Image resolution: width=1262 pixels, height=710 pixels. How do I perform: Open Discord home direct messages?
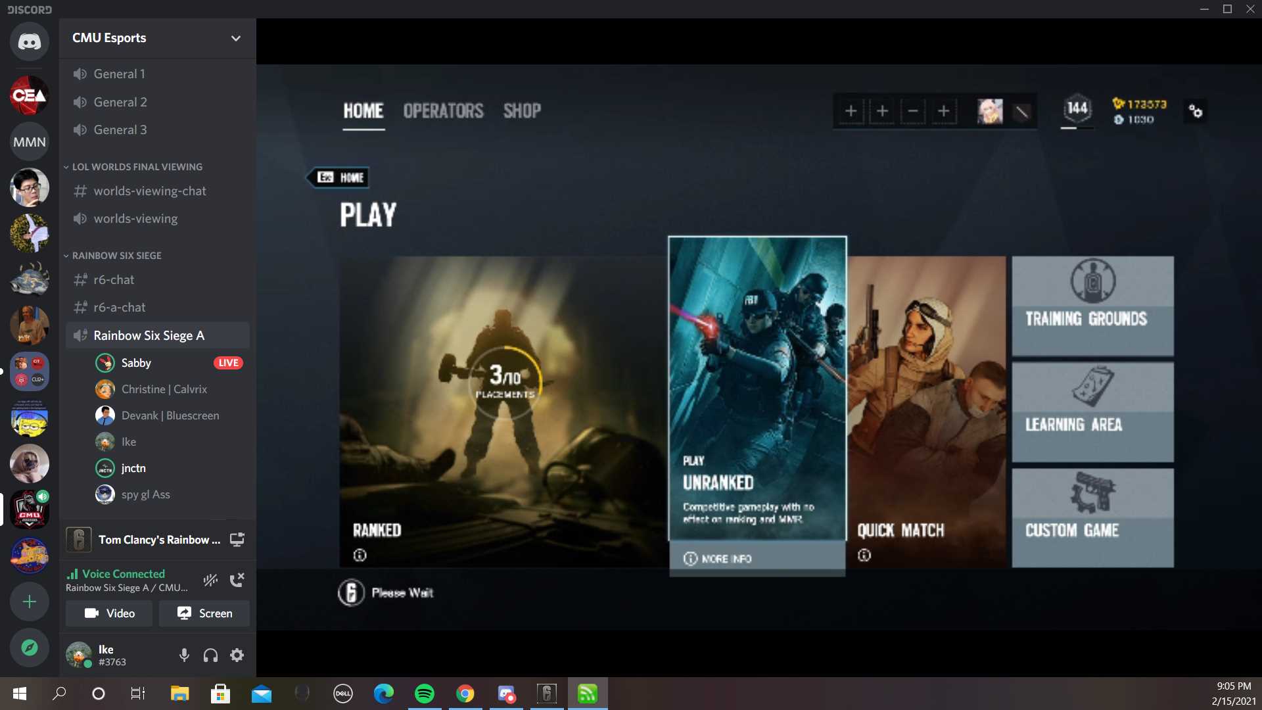pos(30,41)
